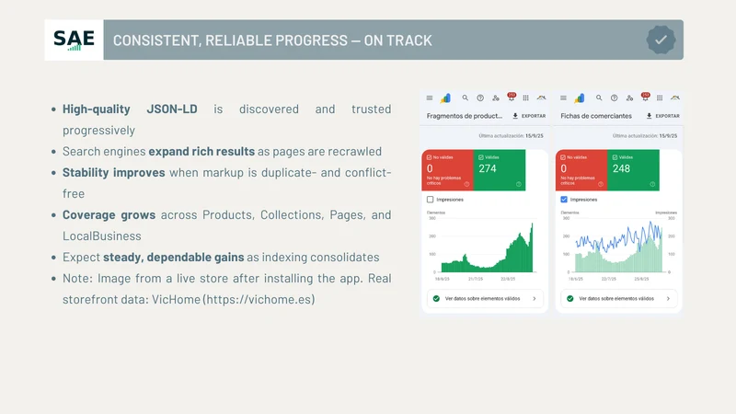Click 'expand rich results' bullet text
Screen dimensions: 736x414
(201, 151)
